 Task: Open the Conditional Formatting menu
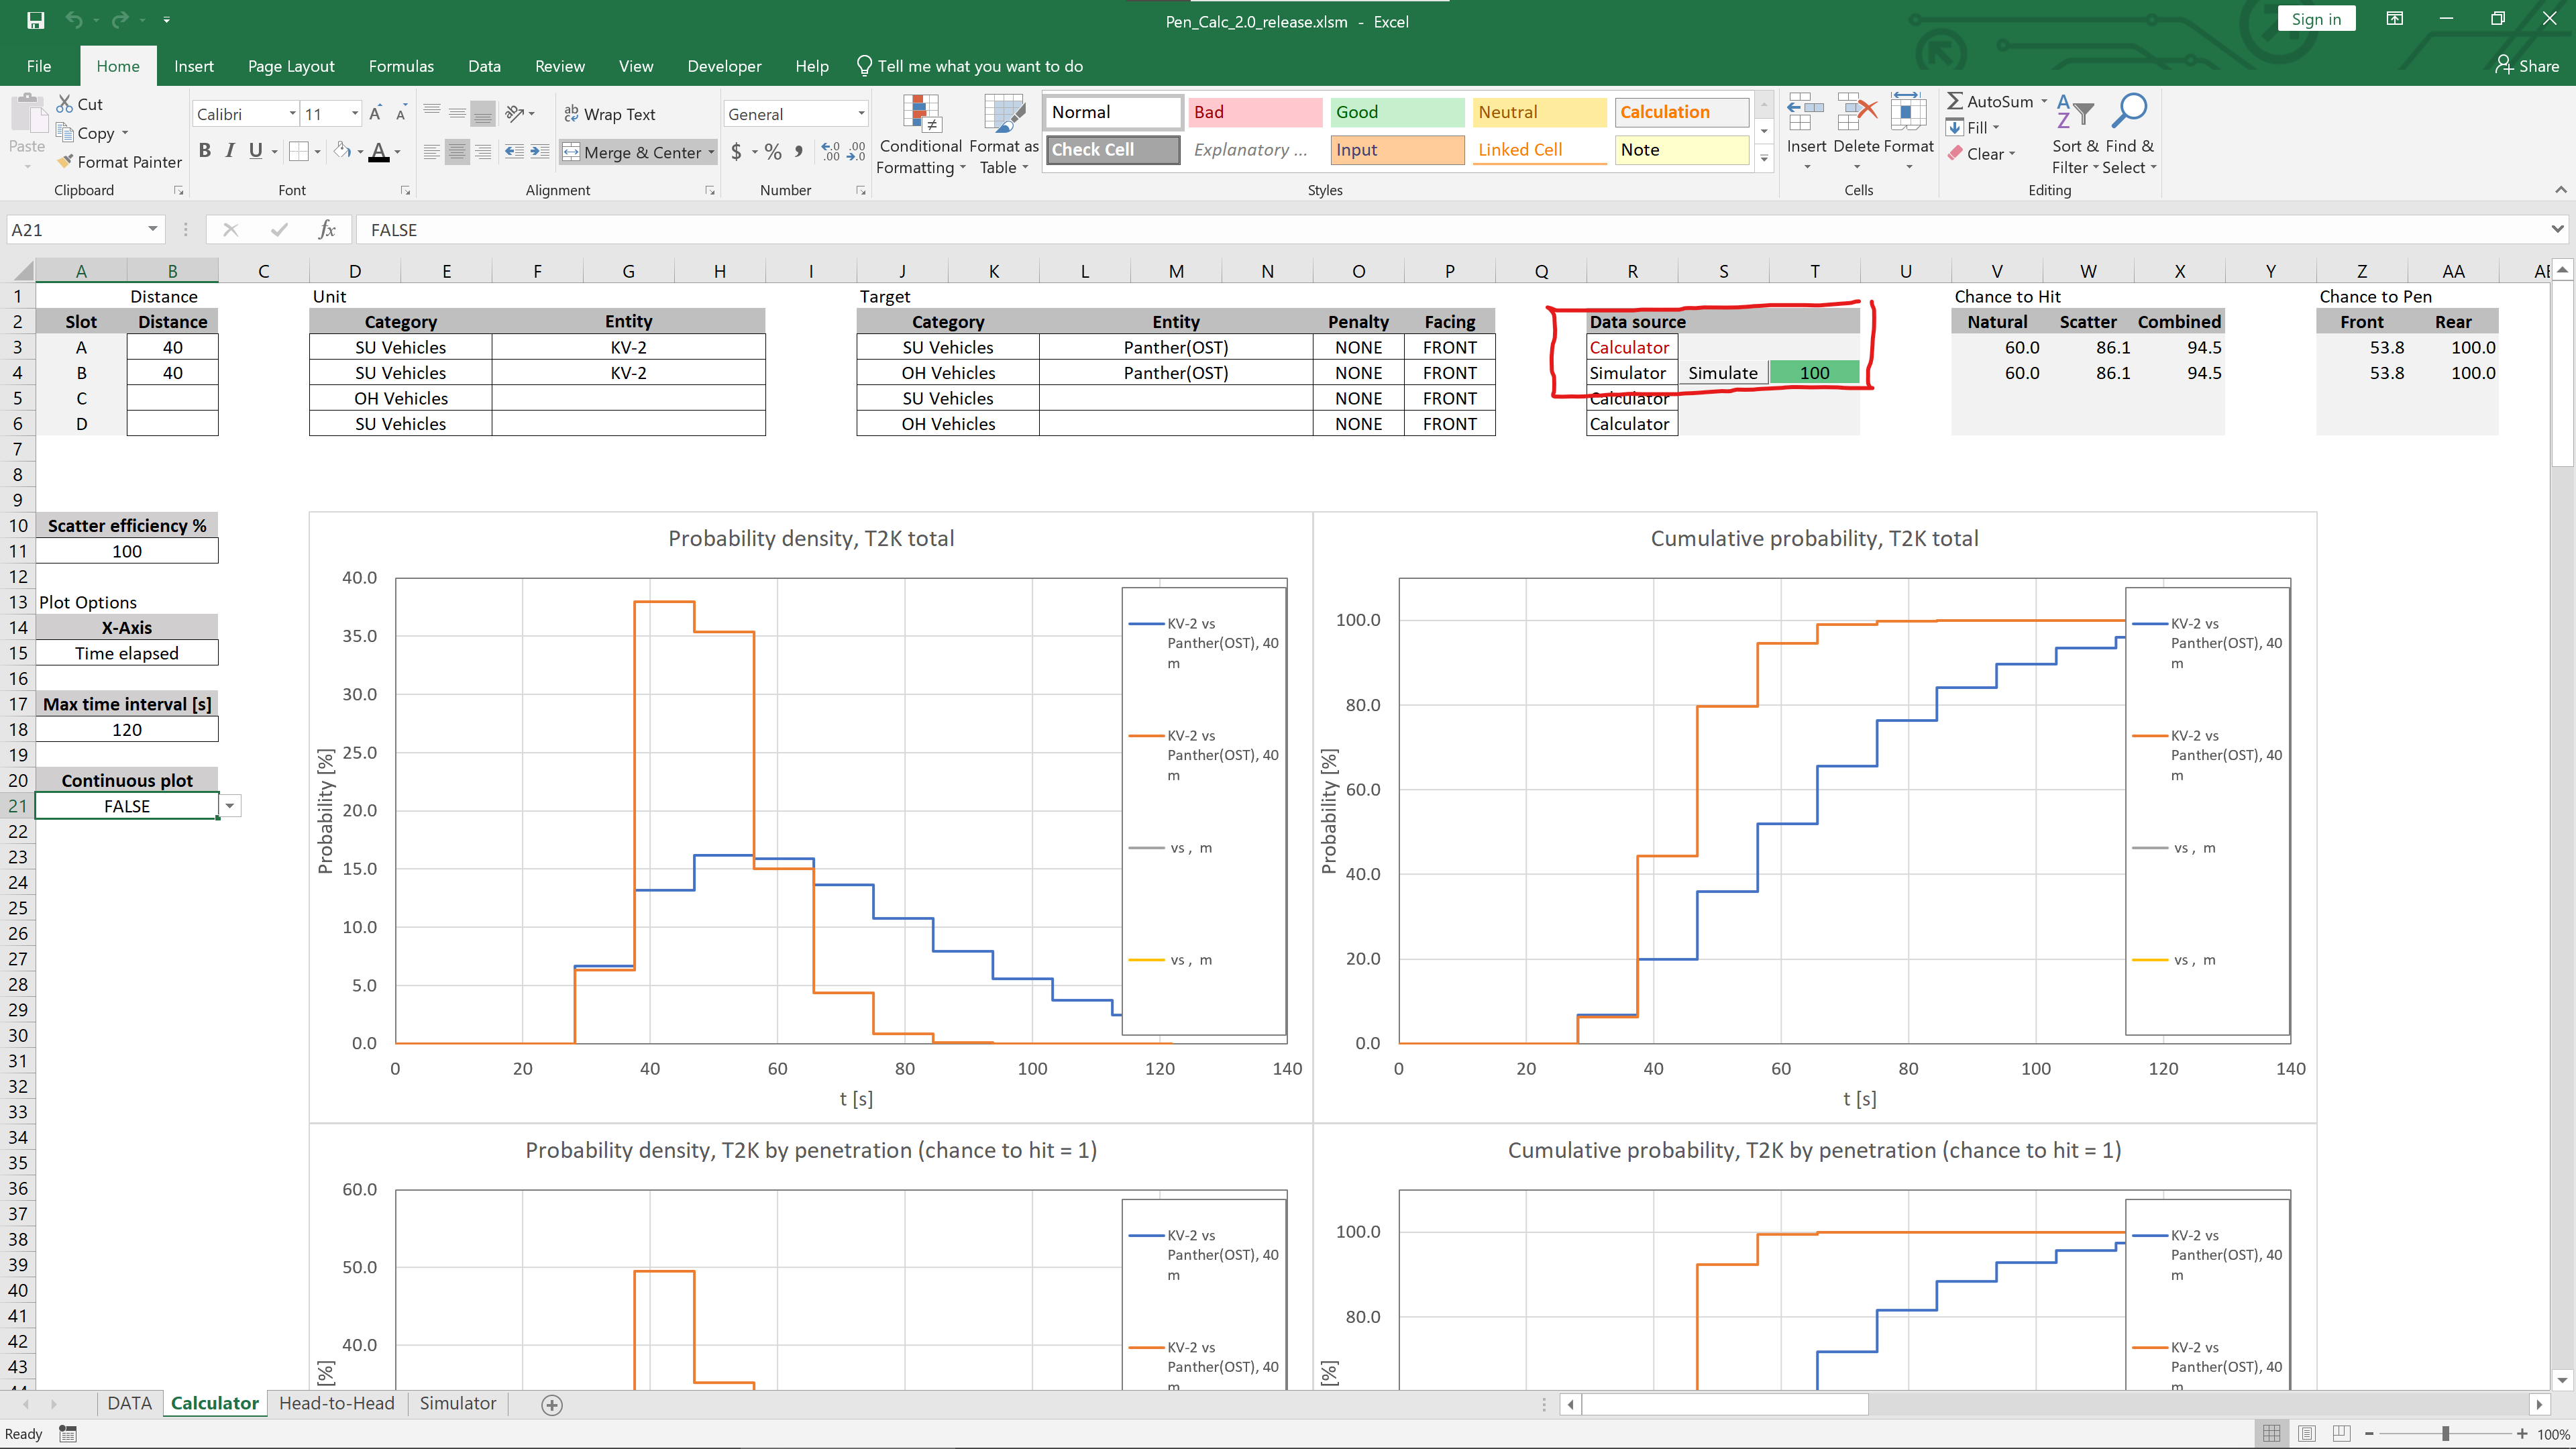tap(920, 136)
